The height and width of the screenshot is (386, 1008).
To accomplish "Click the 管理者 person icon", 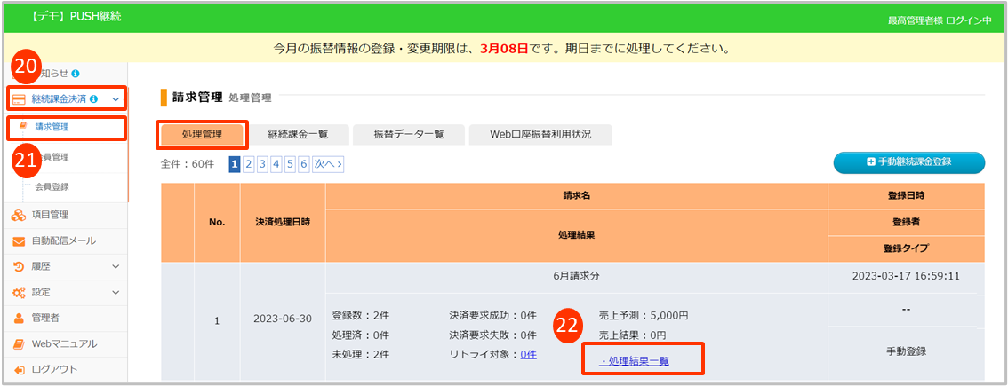I will pos(19,318).
